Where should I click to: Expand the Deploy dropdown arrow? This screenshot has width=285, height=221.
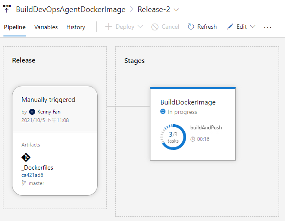(x=140, y=27)
